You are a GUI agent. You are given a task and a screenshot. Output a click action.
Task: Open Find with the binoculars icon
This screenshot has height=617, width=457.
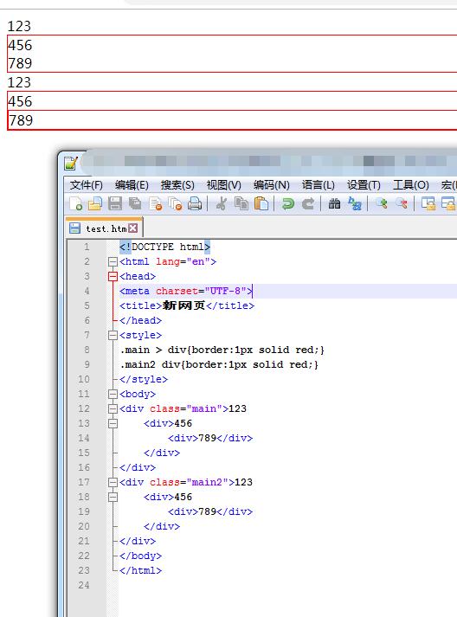pos(334,204)
